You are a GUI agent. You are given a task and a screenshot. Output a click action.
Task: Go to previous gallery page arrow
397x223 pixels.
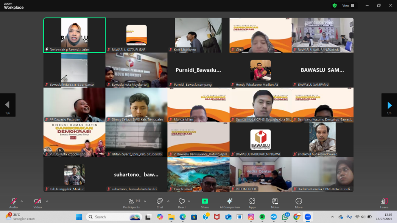[x=8, y=105]
